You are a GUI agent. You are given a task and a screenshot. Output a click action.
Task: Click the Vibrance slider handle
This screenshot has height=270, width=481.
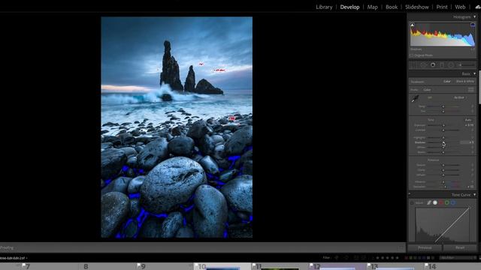(443, 181)
